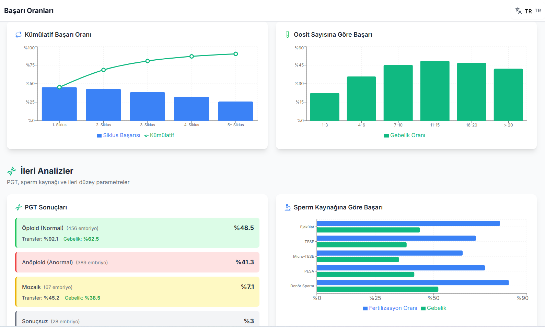
Task: Select the 3. Siklus blue bar
Action: [x=148, y=106]
